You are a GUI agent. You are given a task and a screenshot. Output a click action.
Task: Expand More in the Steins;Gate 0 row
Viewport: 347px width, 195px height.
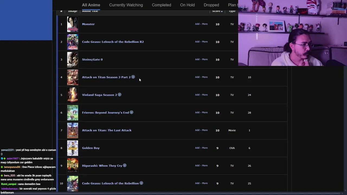click(205, 59)
